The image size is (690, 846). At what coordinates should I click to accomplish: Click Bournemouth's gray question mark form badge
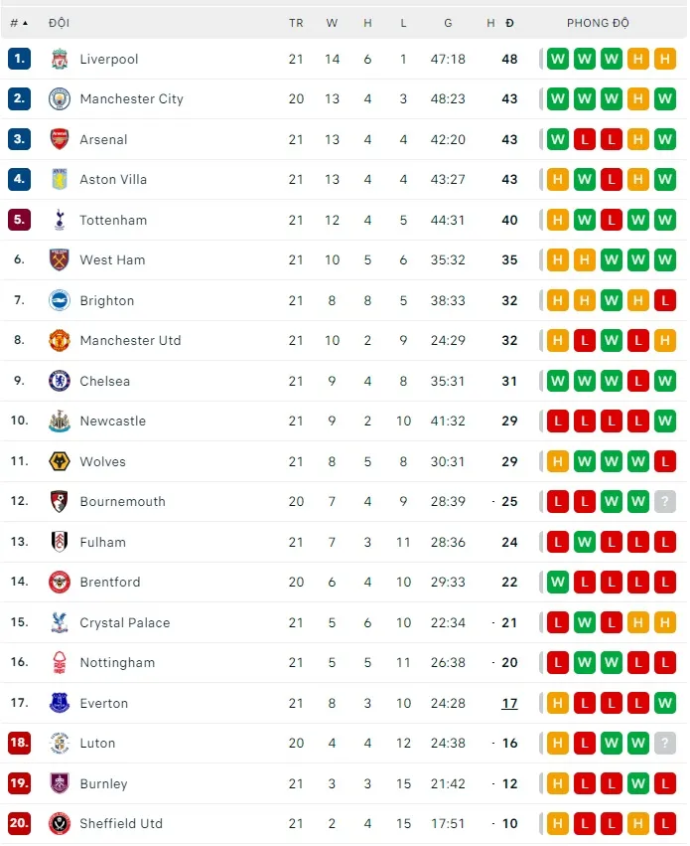pyautogui.click(x=665, y=502)
